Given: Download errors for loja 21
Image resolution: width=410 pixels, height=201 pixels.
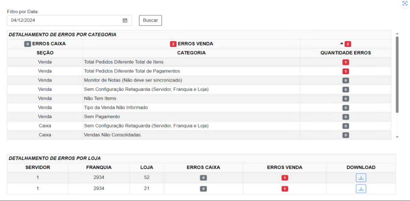Looking at the screenshot, I should pos(361,189).
